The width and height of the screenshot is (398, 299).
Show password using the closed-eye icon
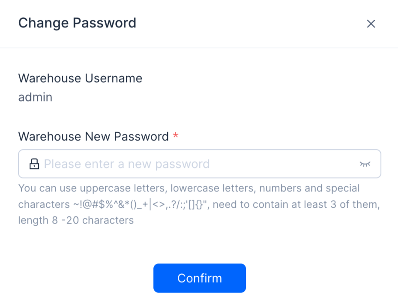365,164
